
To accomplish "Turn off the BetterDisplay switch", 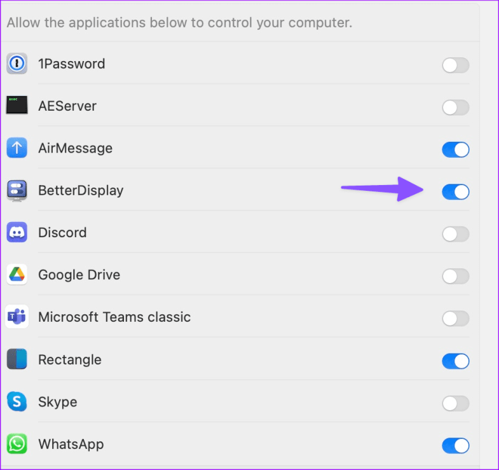I will click(455, 191).
